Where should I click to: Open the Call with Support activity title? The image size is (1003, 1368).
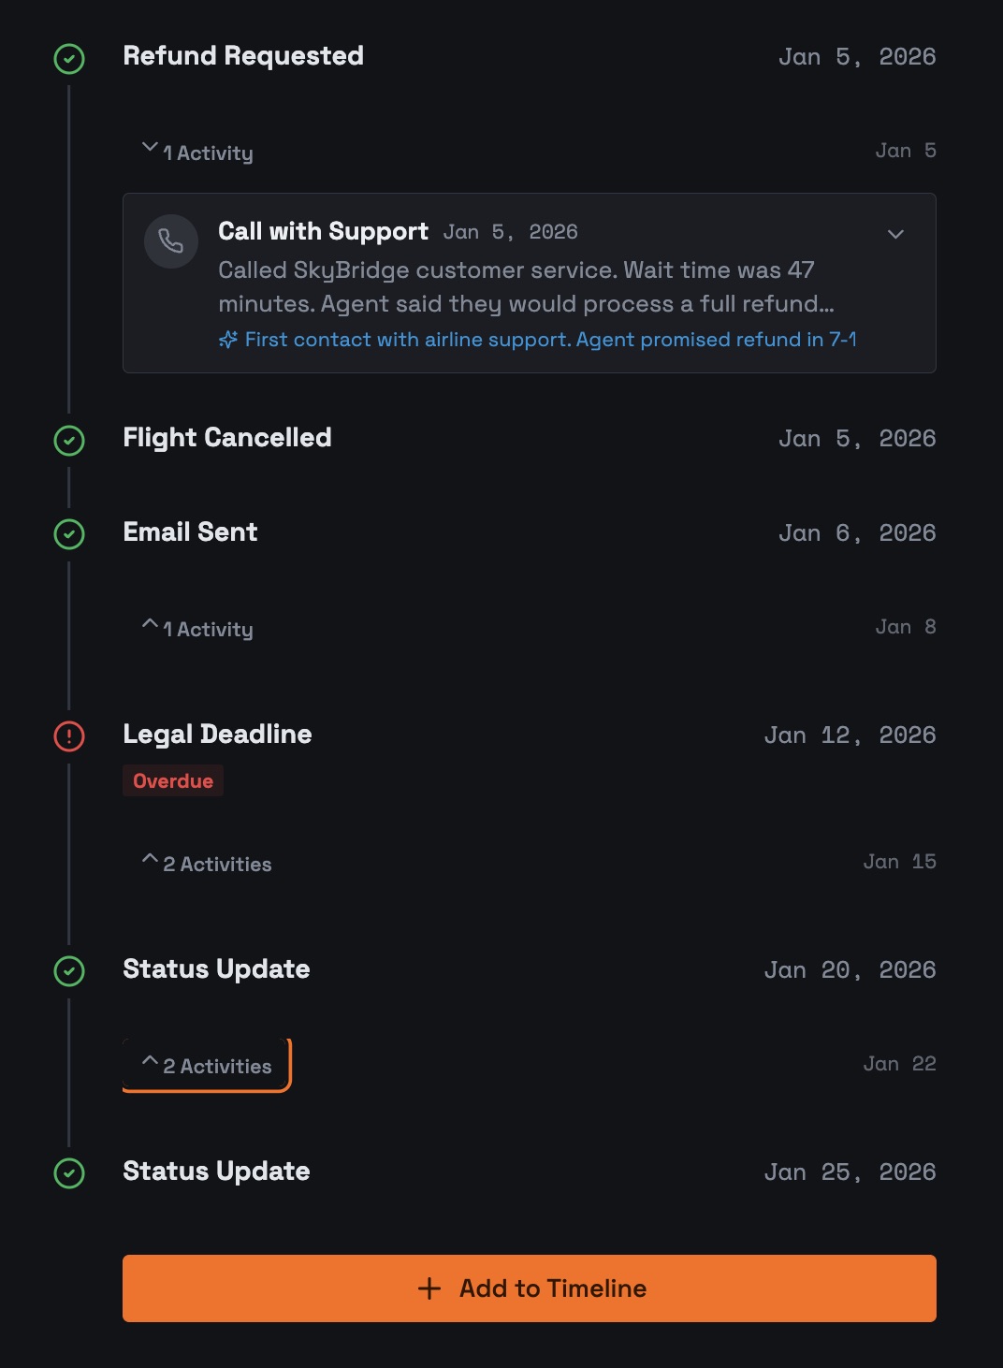pyautogui.click(x=323, y=231)
